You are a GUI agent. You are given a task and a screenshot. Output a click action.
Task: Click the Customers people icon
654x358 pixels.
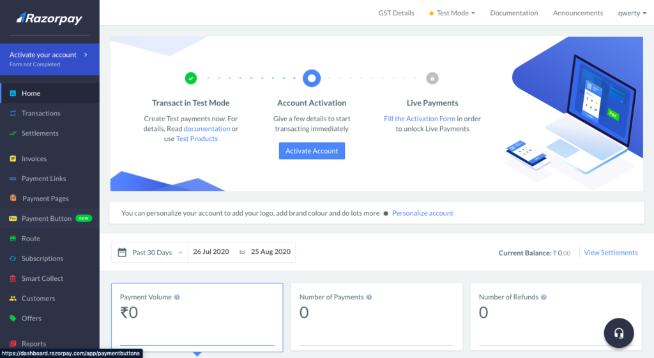(x=13, y=299)
